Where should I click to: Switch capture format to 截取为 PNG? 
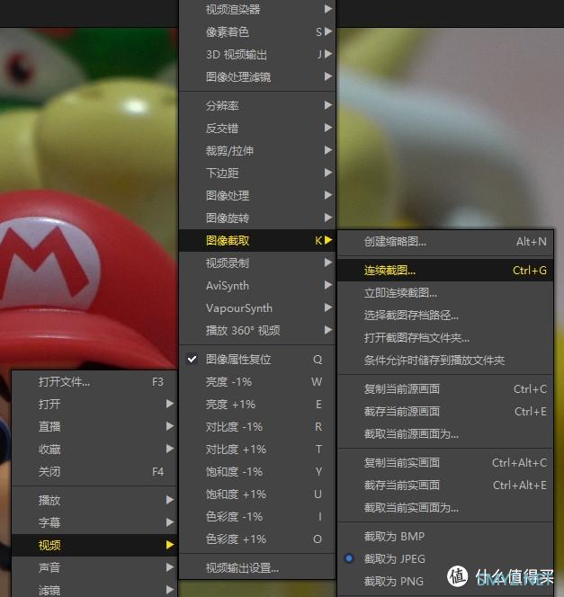coord(394,582)
